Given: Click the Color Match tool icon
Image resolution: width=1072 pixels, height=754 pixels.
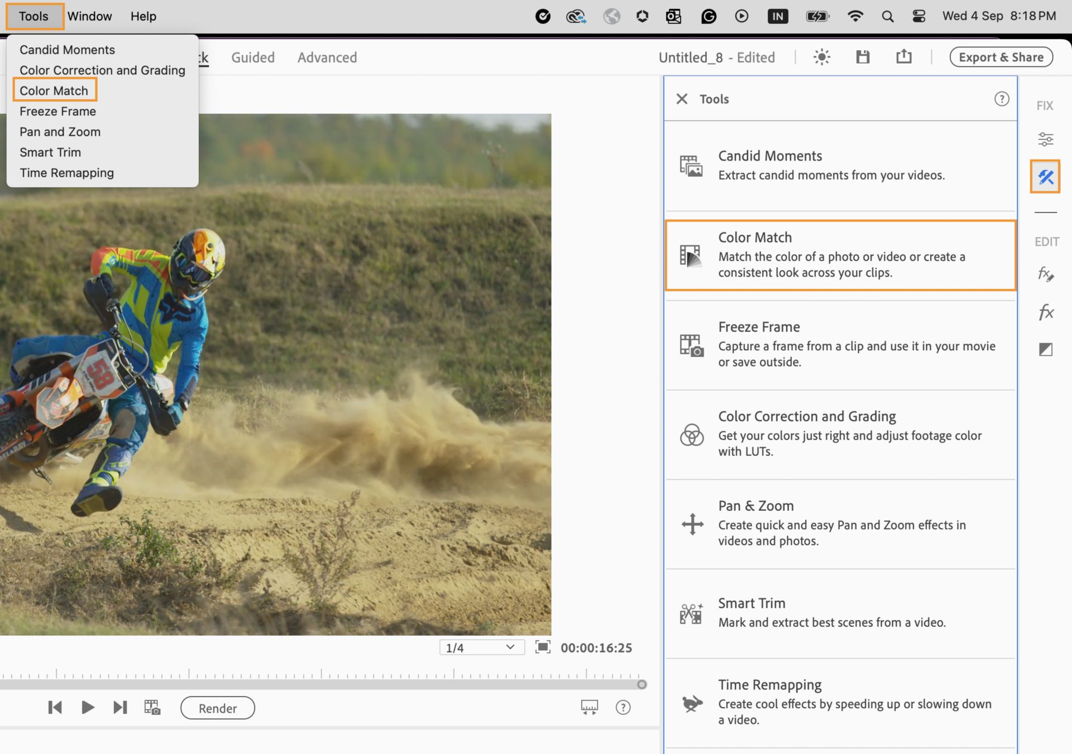Looking at the screenshot, I should click(x=690, y=256).
